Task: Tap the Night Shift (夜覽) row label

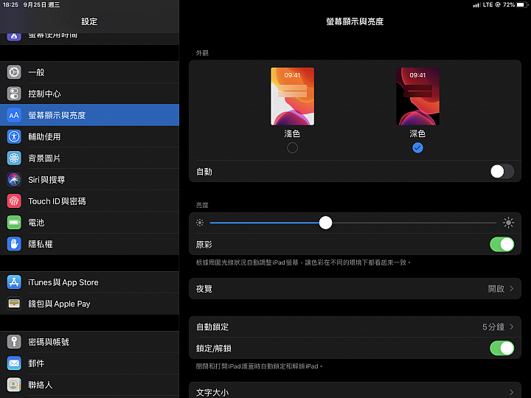Action: coord(204,289)
